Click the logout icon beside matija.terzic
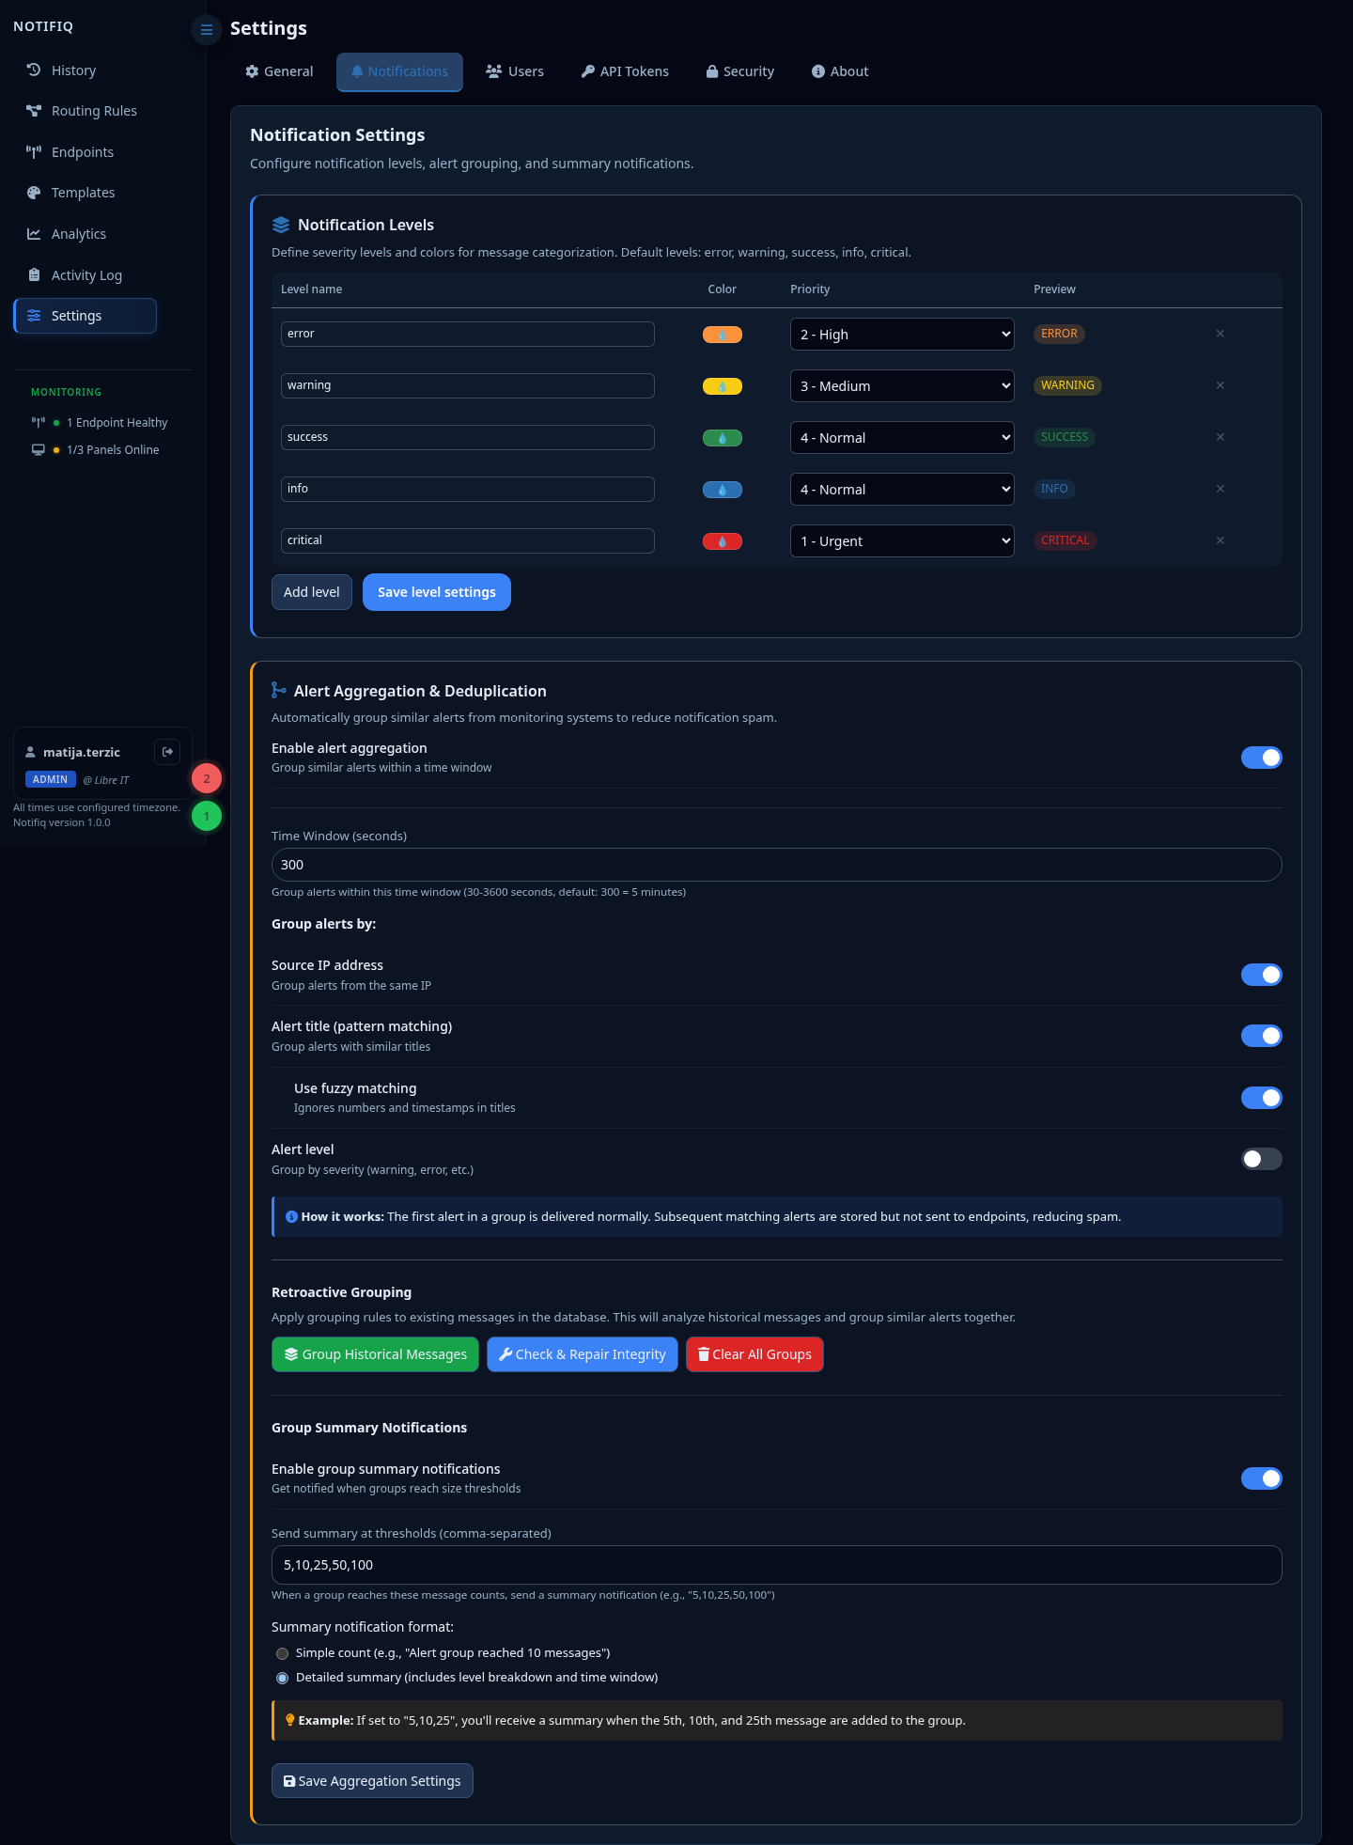Viewport: 1353px width, 1845px height. click(167, 752)
